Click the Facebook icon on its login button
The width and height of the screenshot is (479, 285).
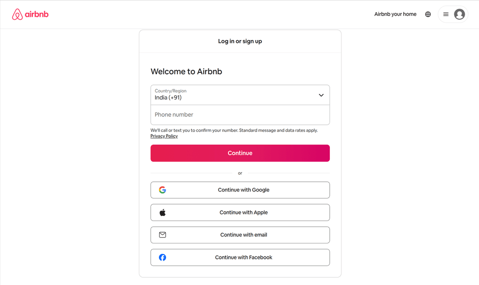pos(162,257)
